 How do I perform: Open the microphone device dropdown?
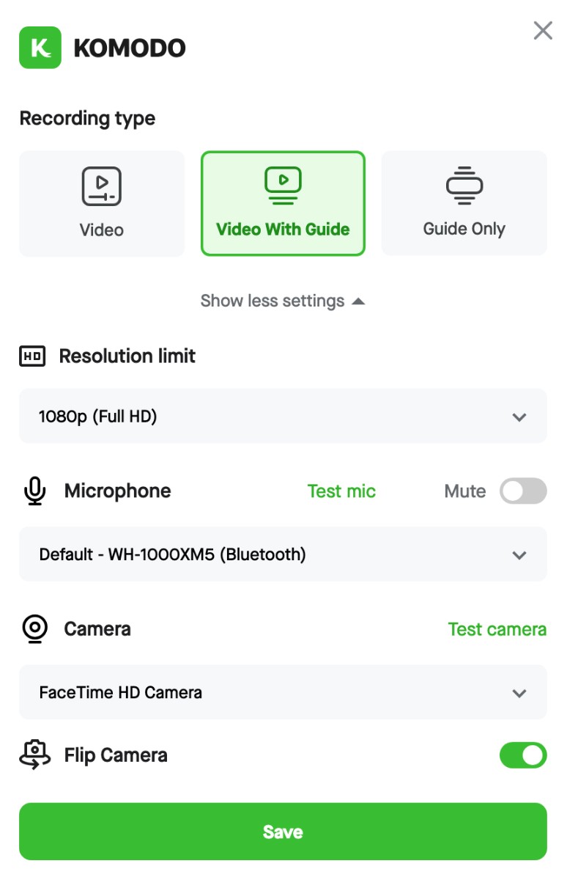tap(283, 554)
